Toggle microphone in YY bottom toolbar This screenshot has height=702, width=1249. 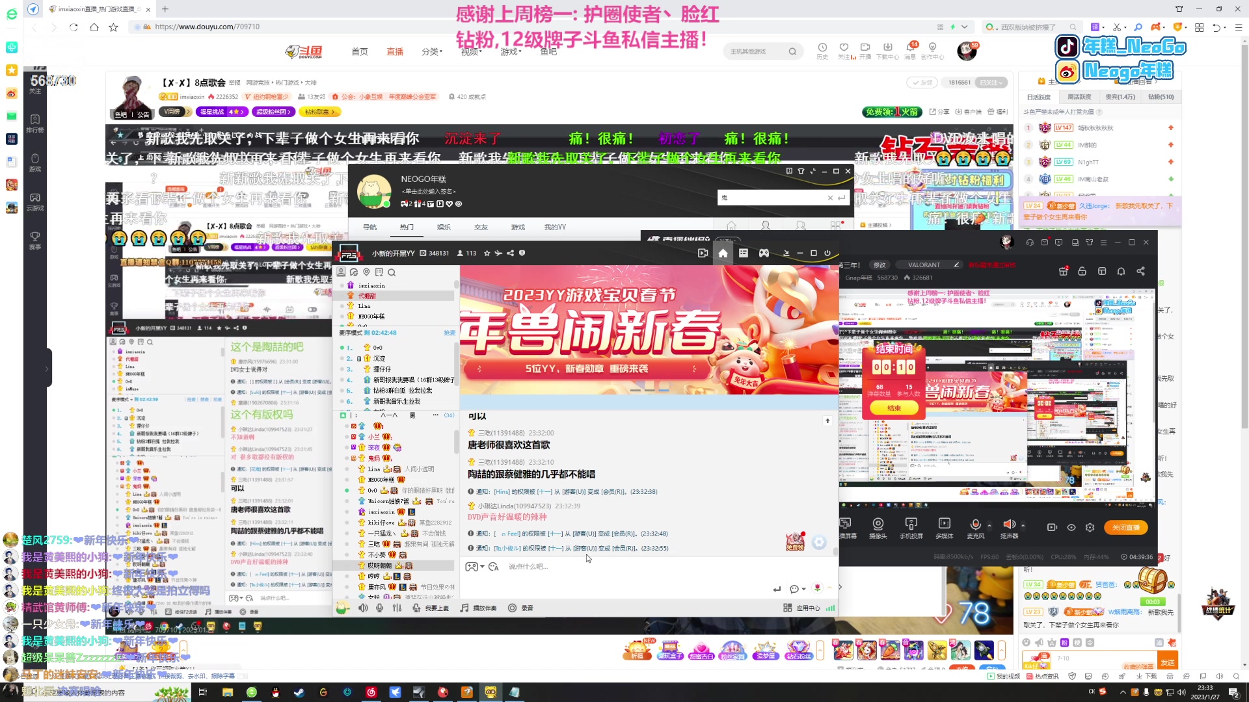(x=380, y=608)
